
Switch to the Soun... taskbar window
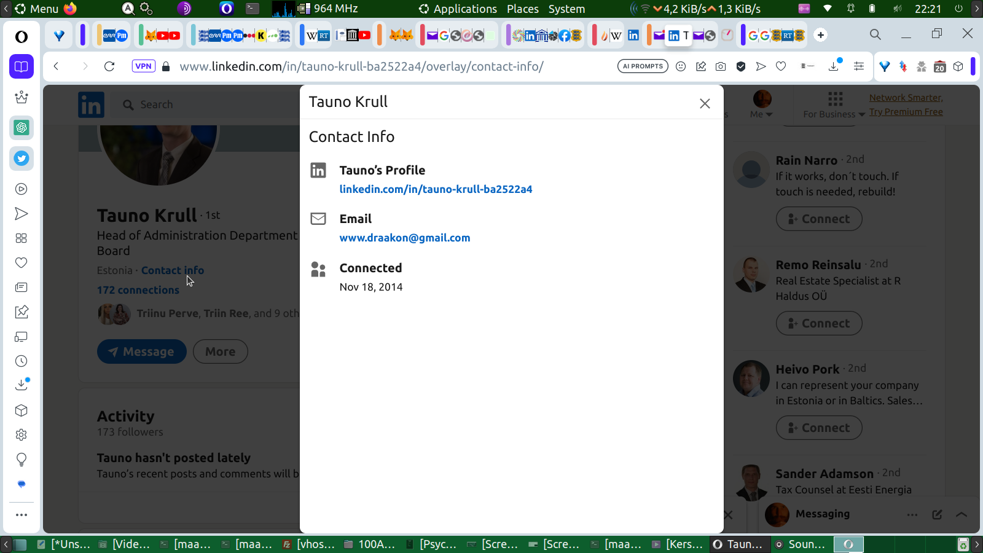[800, 544]
